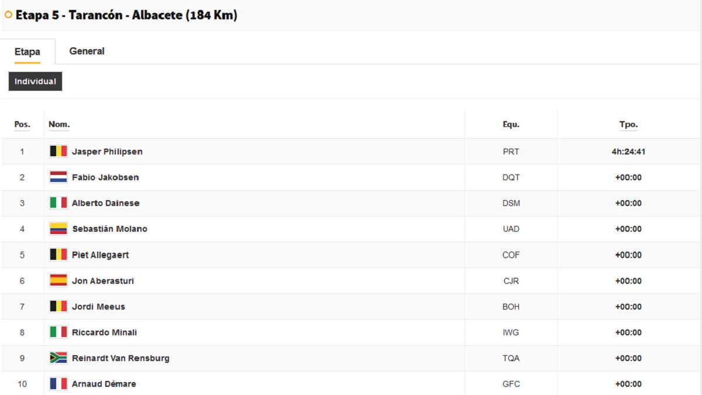This screenshot has width=702, height=395.
Task: Click the Pos. column header
Action: pyautogui.click(x=22, y=125)
